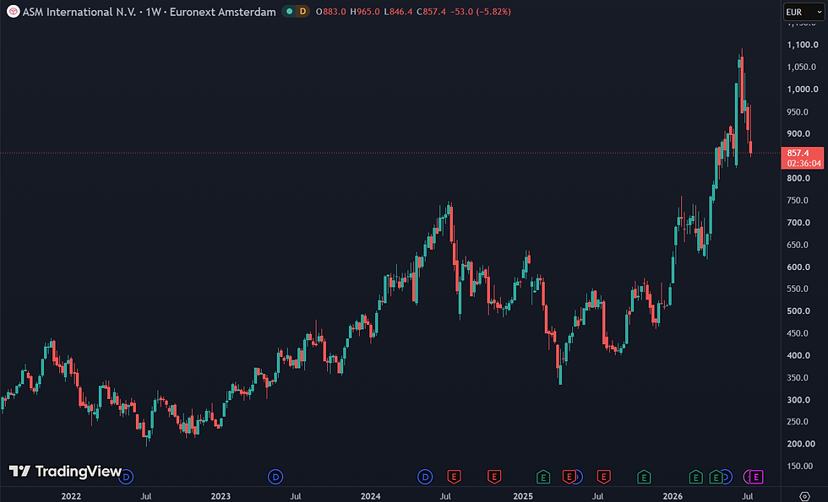Screen dimensions: 828x502
Task: Click the red earnings marker after Jul 2025
Action: (x=603, y=478)
